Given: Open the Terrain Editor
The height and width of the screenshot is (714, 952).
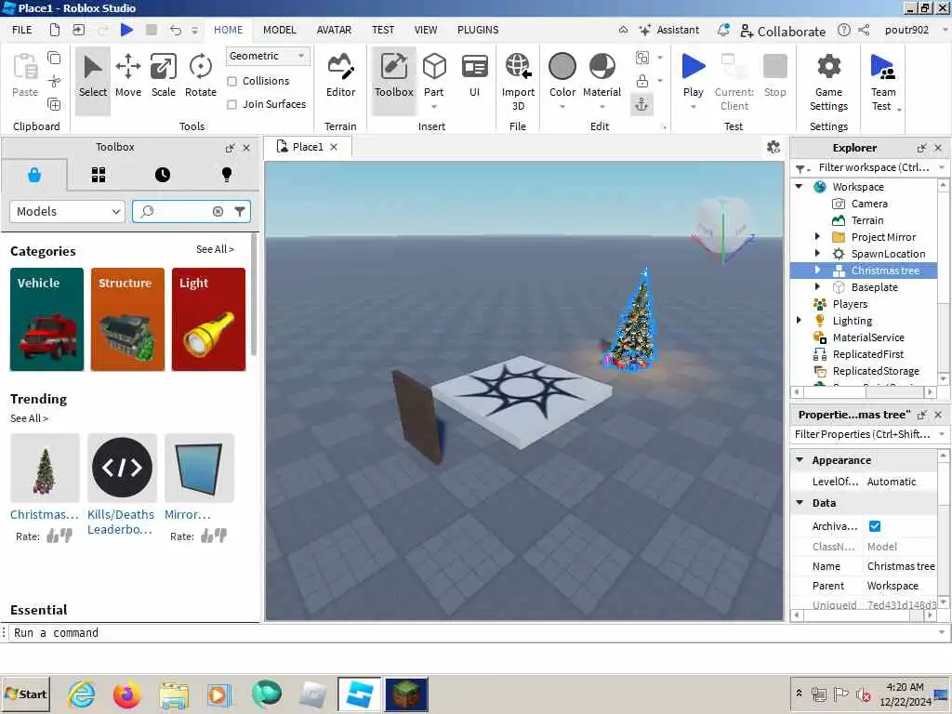Looking at the screenshot, I should [x=340, y=76].
